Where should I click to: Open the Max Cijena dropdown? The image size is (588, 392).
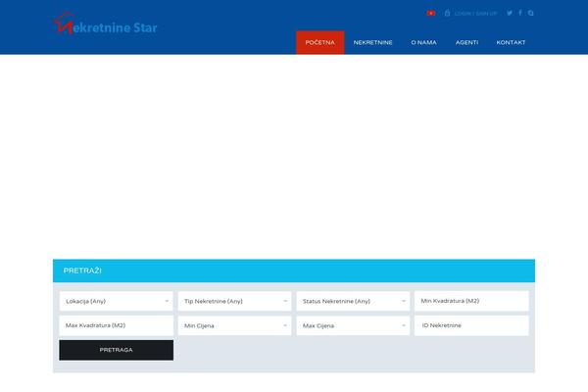click(353, 325)
